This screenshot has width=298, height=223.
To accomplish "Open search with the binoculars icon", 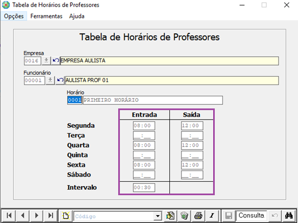I will pyautogui.click(x=289, y=216).
